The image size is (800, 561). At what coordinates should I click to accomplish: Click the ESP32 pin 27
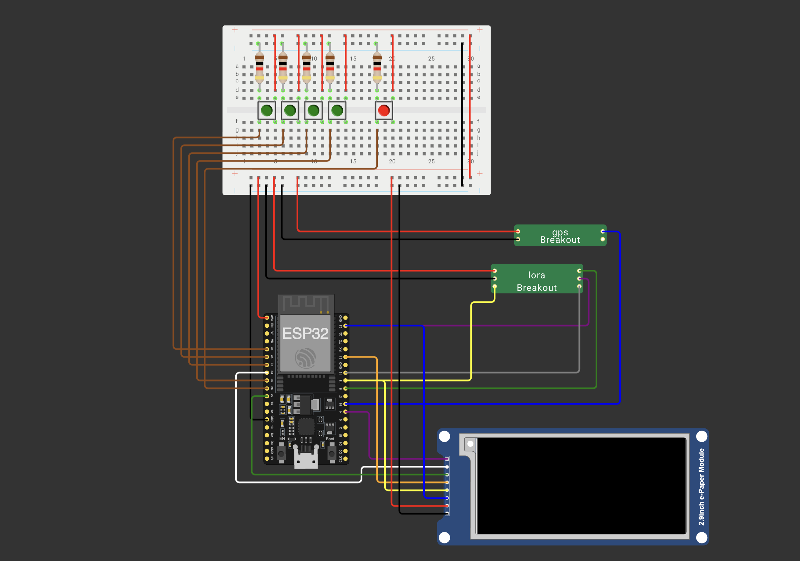point(267,396)
